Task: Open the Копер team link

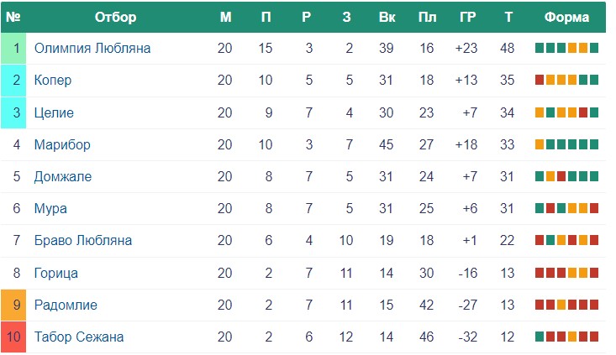Action: click(x=53, y=80)
